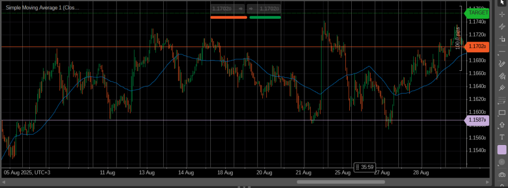Select the text annotation tool

(502, 137)
